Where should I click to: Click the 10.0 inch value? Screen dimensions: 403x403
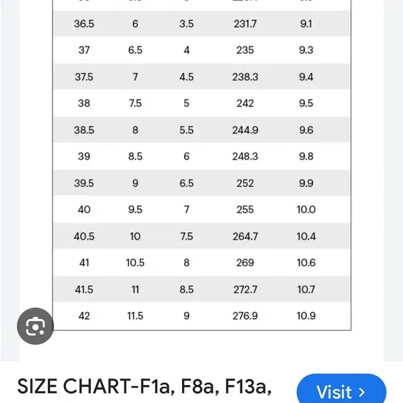(x=306, y=209)
